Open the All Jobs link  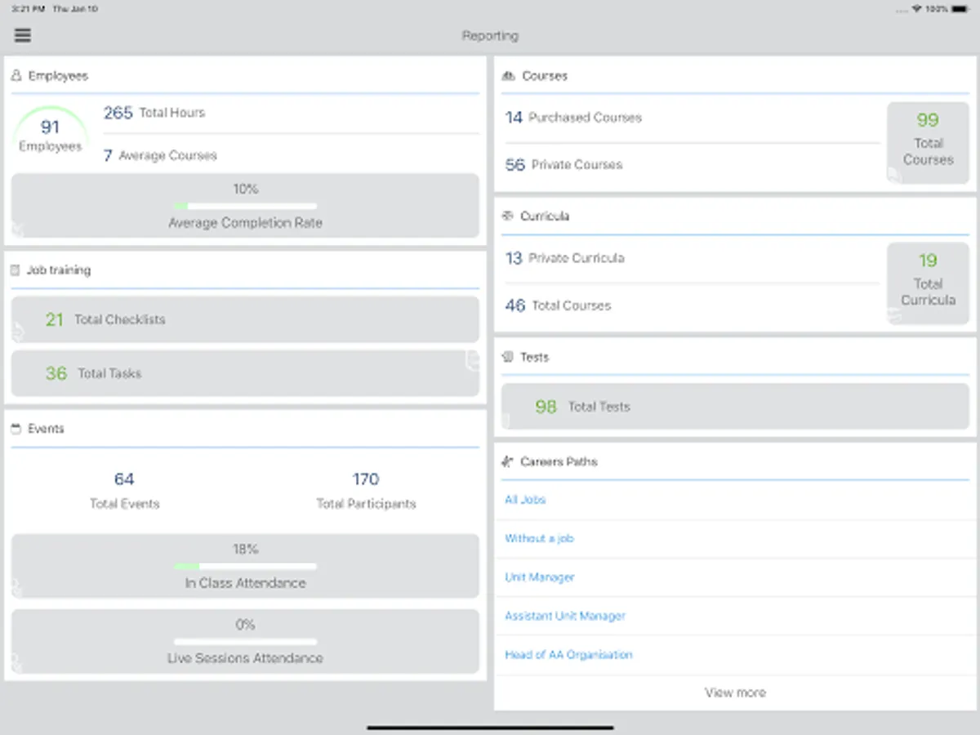point(524,499)
